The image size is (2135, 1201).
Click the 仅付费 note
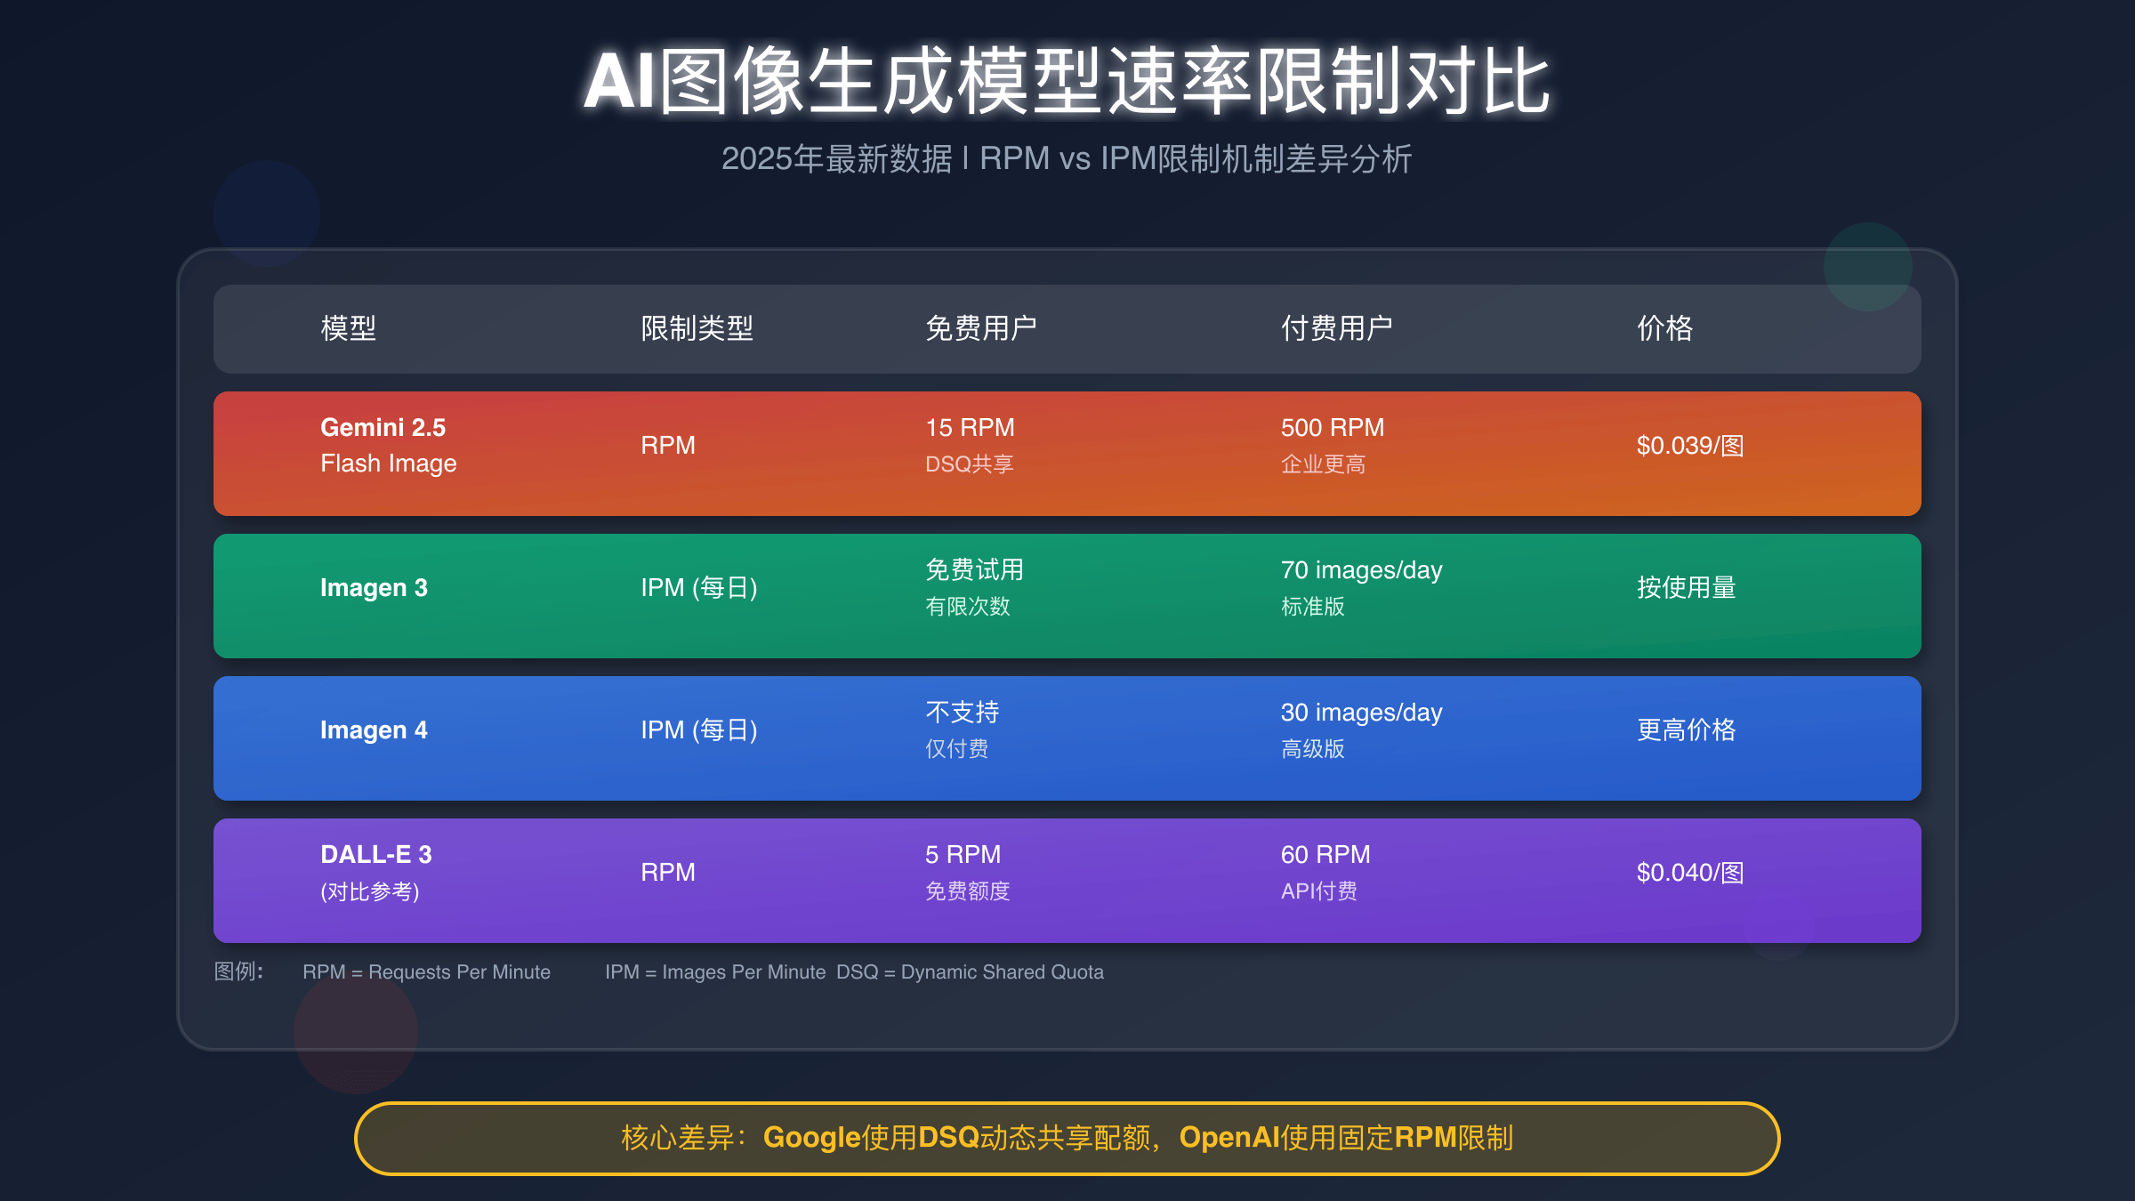pos(957,748)
